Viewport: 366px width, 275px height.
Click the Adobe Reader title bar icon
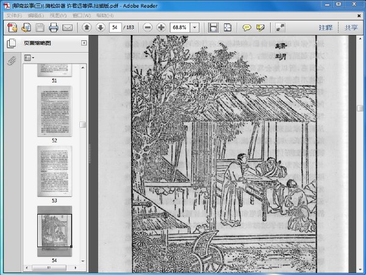7,5
